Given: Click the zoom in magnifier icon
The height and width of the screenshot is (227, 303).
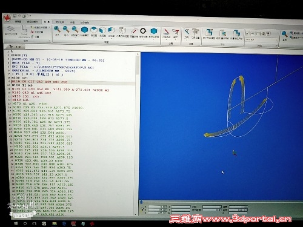Looking at the screenshot, I should 57,30.
